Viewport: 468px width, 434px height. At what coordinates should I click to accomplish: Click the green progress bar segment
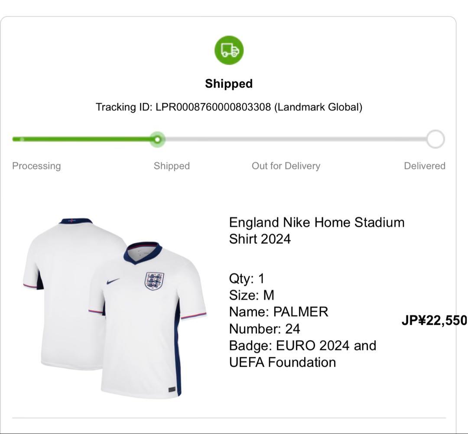click(87, 139)
